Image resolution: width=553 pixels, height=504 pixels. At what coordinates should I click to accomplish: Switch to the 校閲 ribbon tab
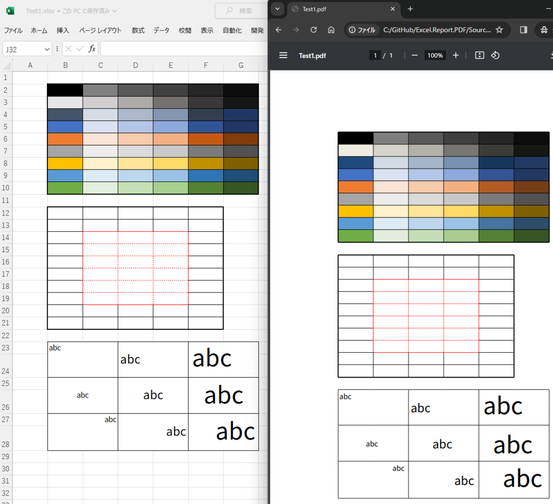[x=185, y=30]
